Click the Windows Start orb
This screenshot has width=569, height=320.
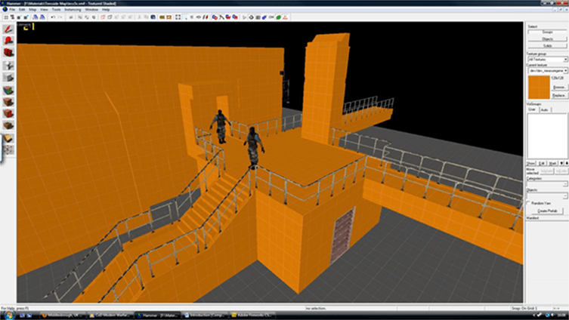[x=8, y=315]
